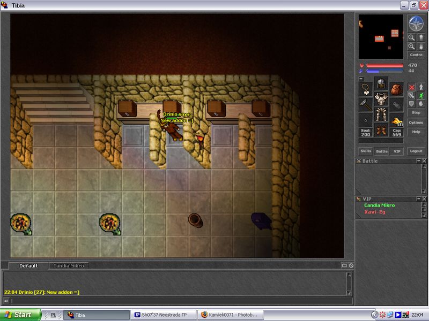Select the helmet equipment slot
The image size is (429, 321).
coord(381,84)
